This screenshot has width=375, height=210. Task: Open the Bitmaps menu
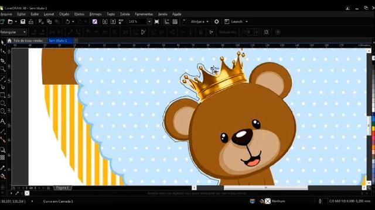95,14
